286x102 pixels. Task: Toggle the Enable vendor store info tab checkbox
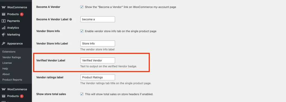[x=82, y=31]
